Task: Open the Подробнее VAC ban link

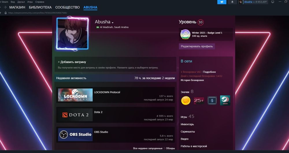Action: coord(209,72)
